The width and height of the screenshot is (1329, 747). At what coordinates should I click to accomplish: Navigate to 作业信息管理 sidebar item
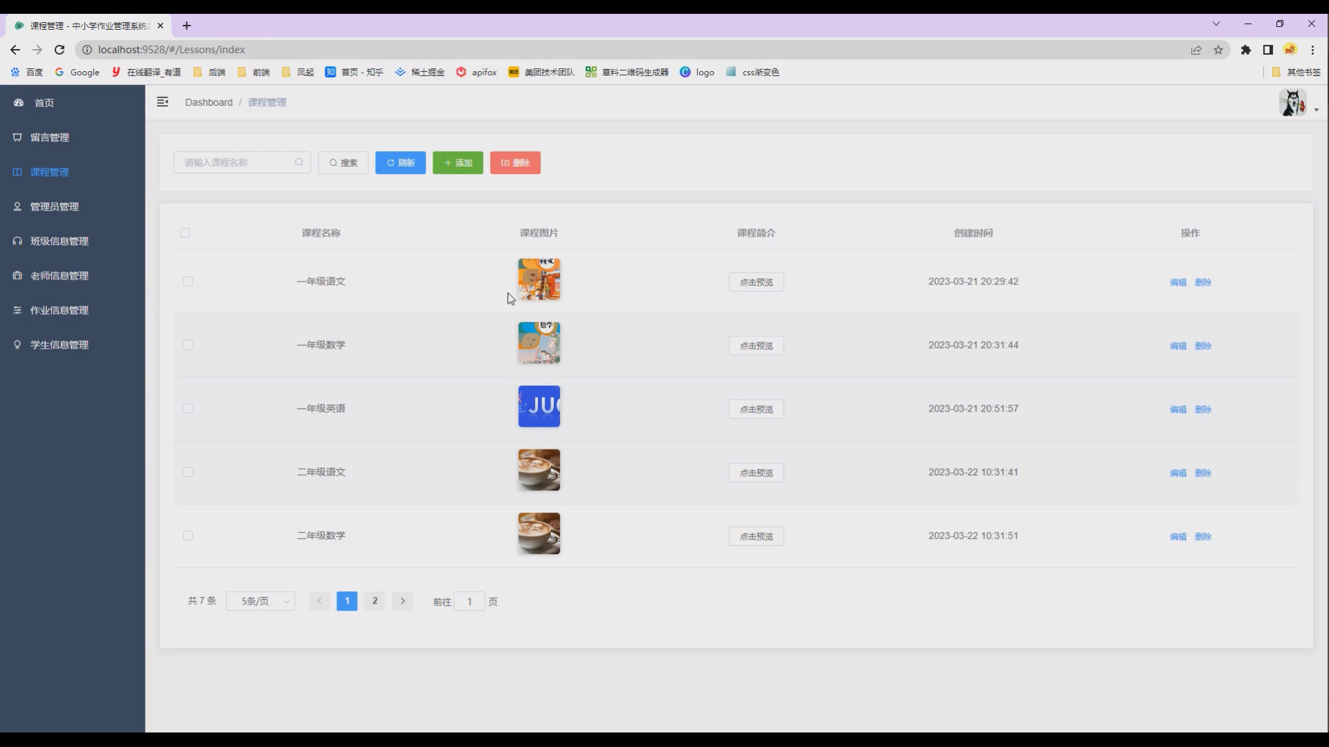click(x=60, y=311)
